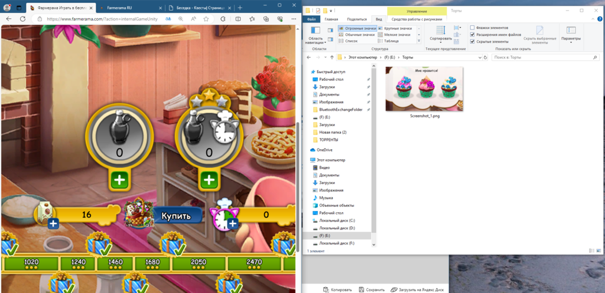The height and width of the screenshot is (293, 605).
Task: Click the green plus under the bottle-and-timer medallion
Action: (x=209, y=180)
